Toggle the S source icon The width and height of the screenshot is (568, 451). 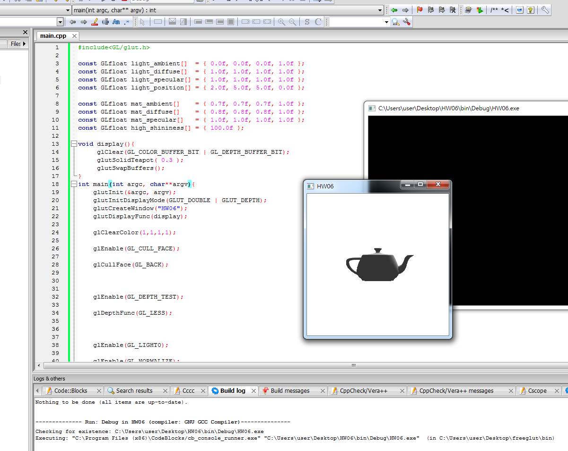pyautogui.click(x=307, y=22)
